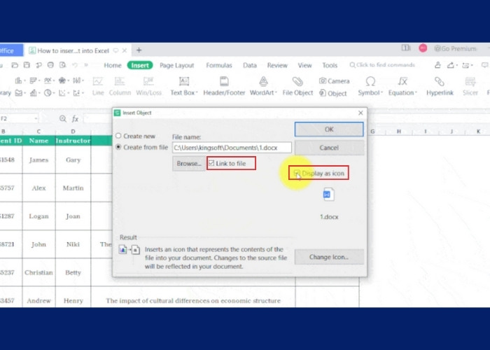Select column G header
490x350 pixels.
(372, 132)
